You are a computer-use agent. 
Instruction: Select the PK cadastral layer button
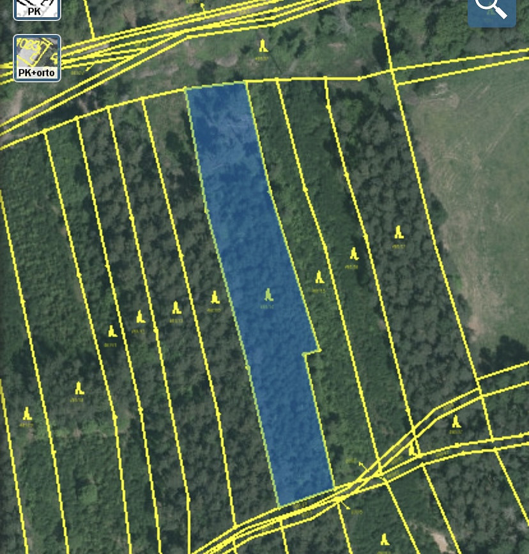[x=37, y=8]
